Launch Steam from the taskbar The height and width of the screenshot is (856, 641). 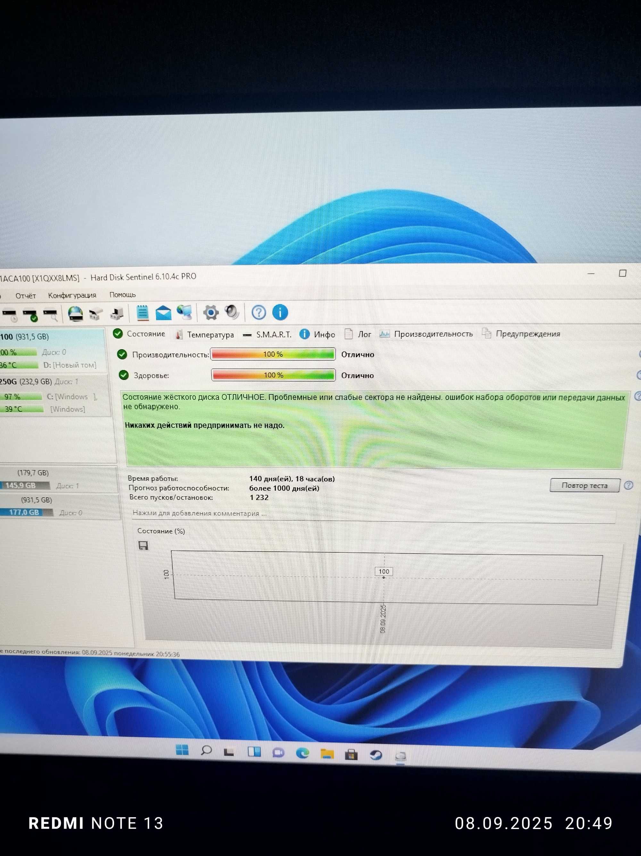376,755
